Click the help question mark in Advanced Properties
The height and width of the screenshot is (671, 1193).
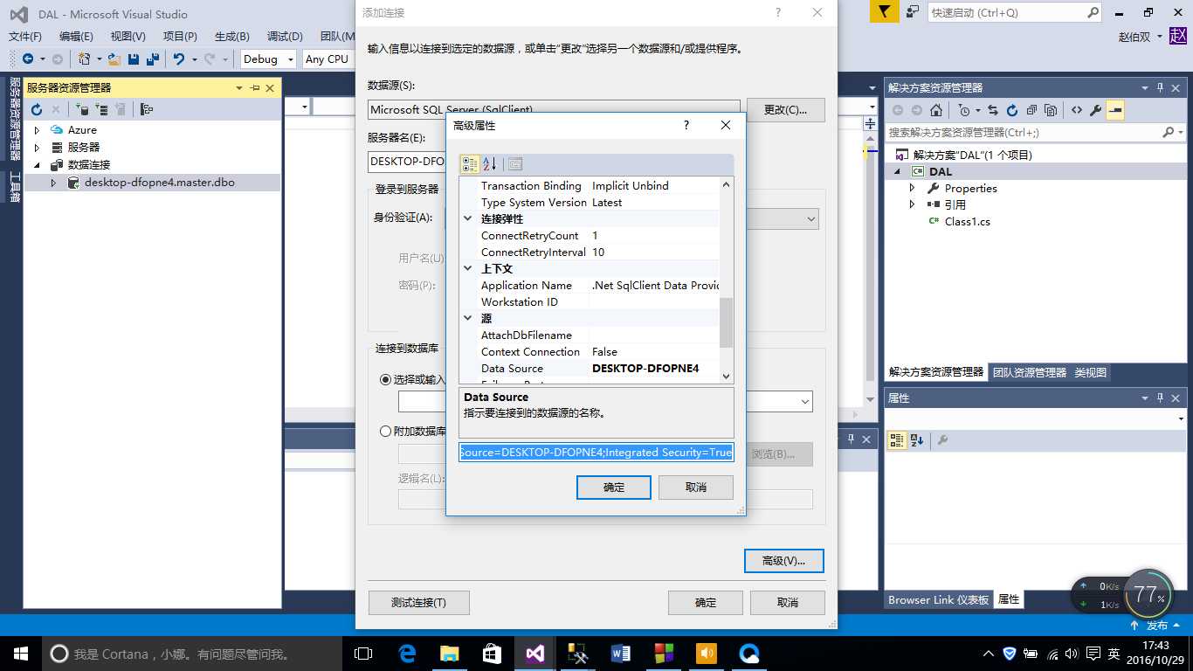(x=686, y=126)
